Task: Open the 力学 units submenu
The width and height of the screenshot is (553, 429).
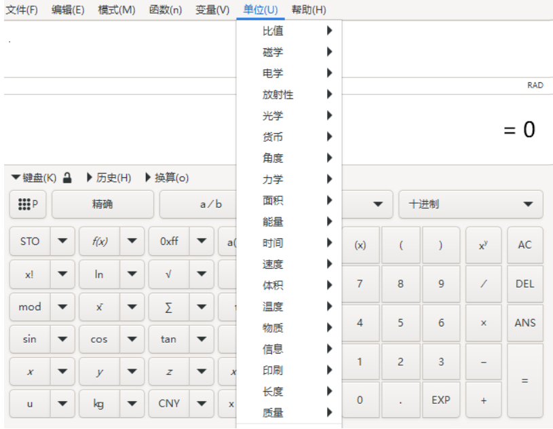Action: (x=289, y=179)
